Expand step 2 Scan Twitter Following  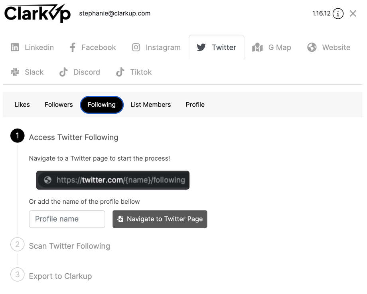(x=69, y=246)
